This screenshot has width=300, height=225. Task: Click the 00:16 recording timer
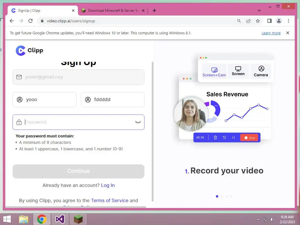point(200,137)
